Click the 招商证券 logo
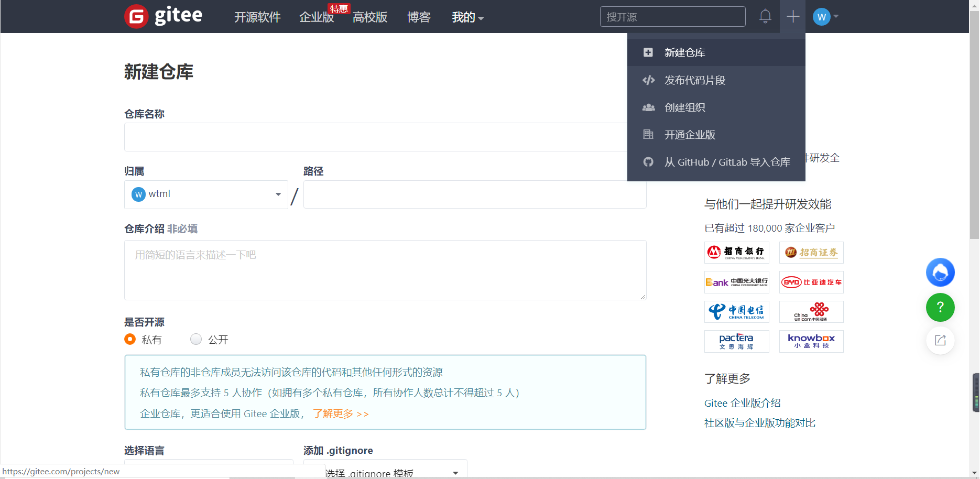Image resolution: width=980 pixels, height=479 pixels. click(x=811, y=253)
